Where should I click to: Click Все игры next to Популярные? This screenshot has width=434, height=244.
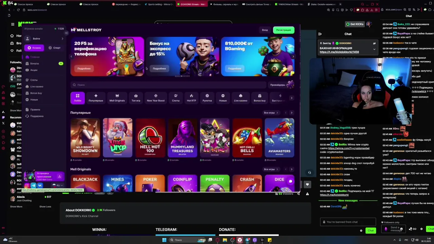(x=271, y=113)
